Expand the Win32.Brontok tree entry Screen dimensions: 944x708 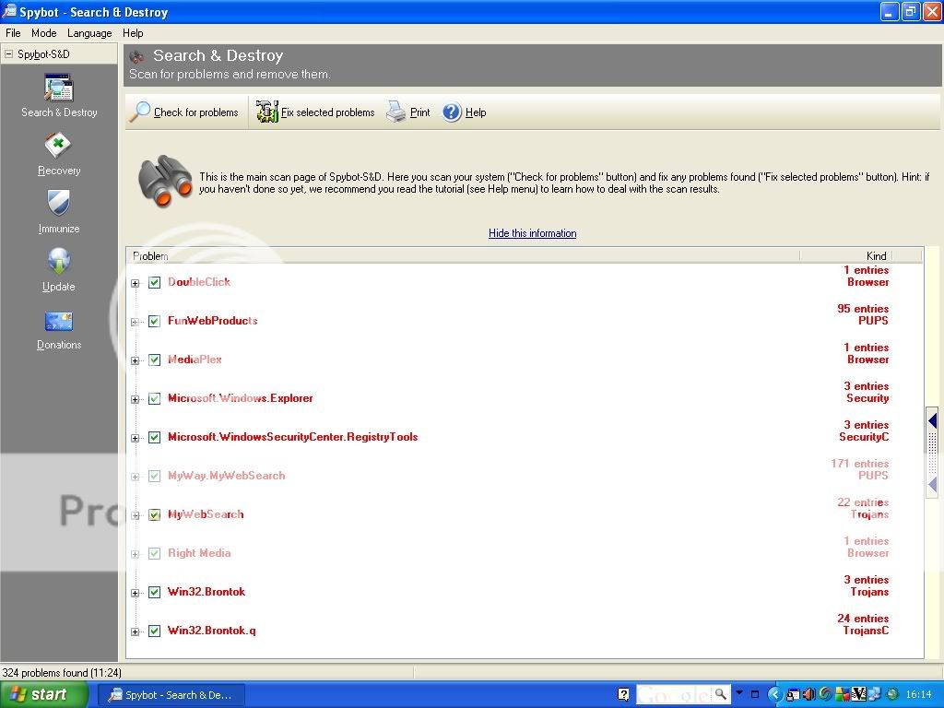click(135, 593)
